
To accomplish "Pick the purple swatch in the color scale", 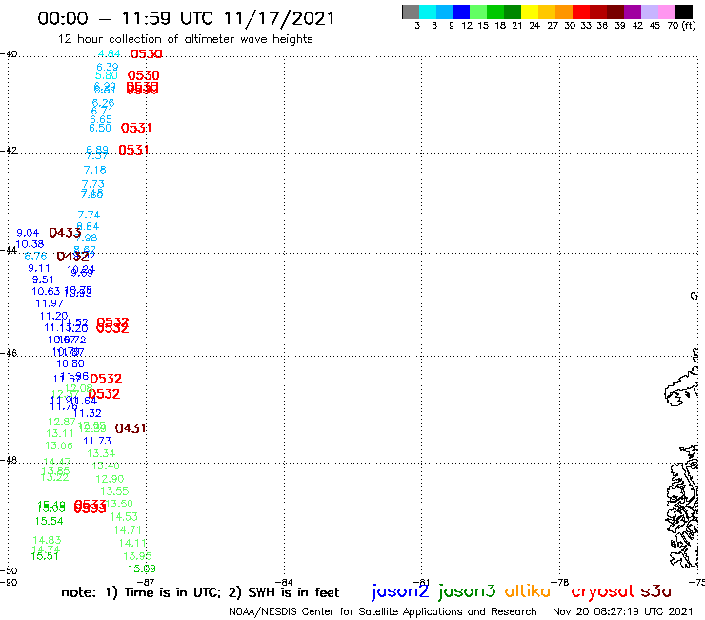I will [633, 11].
